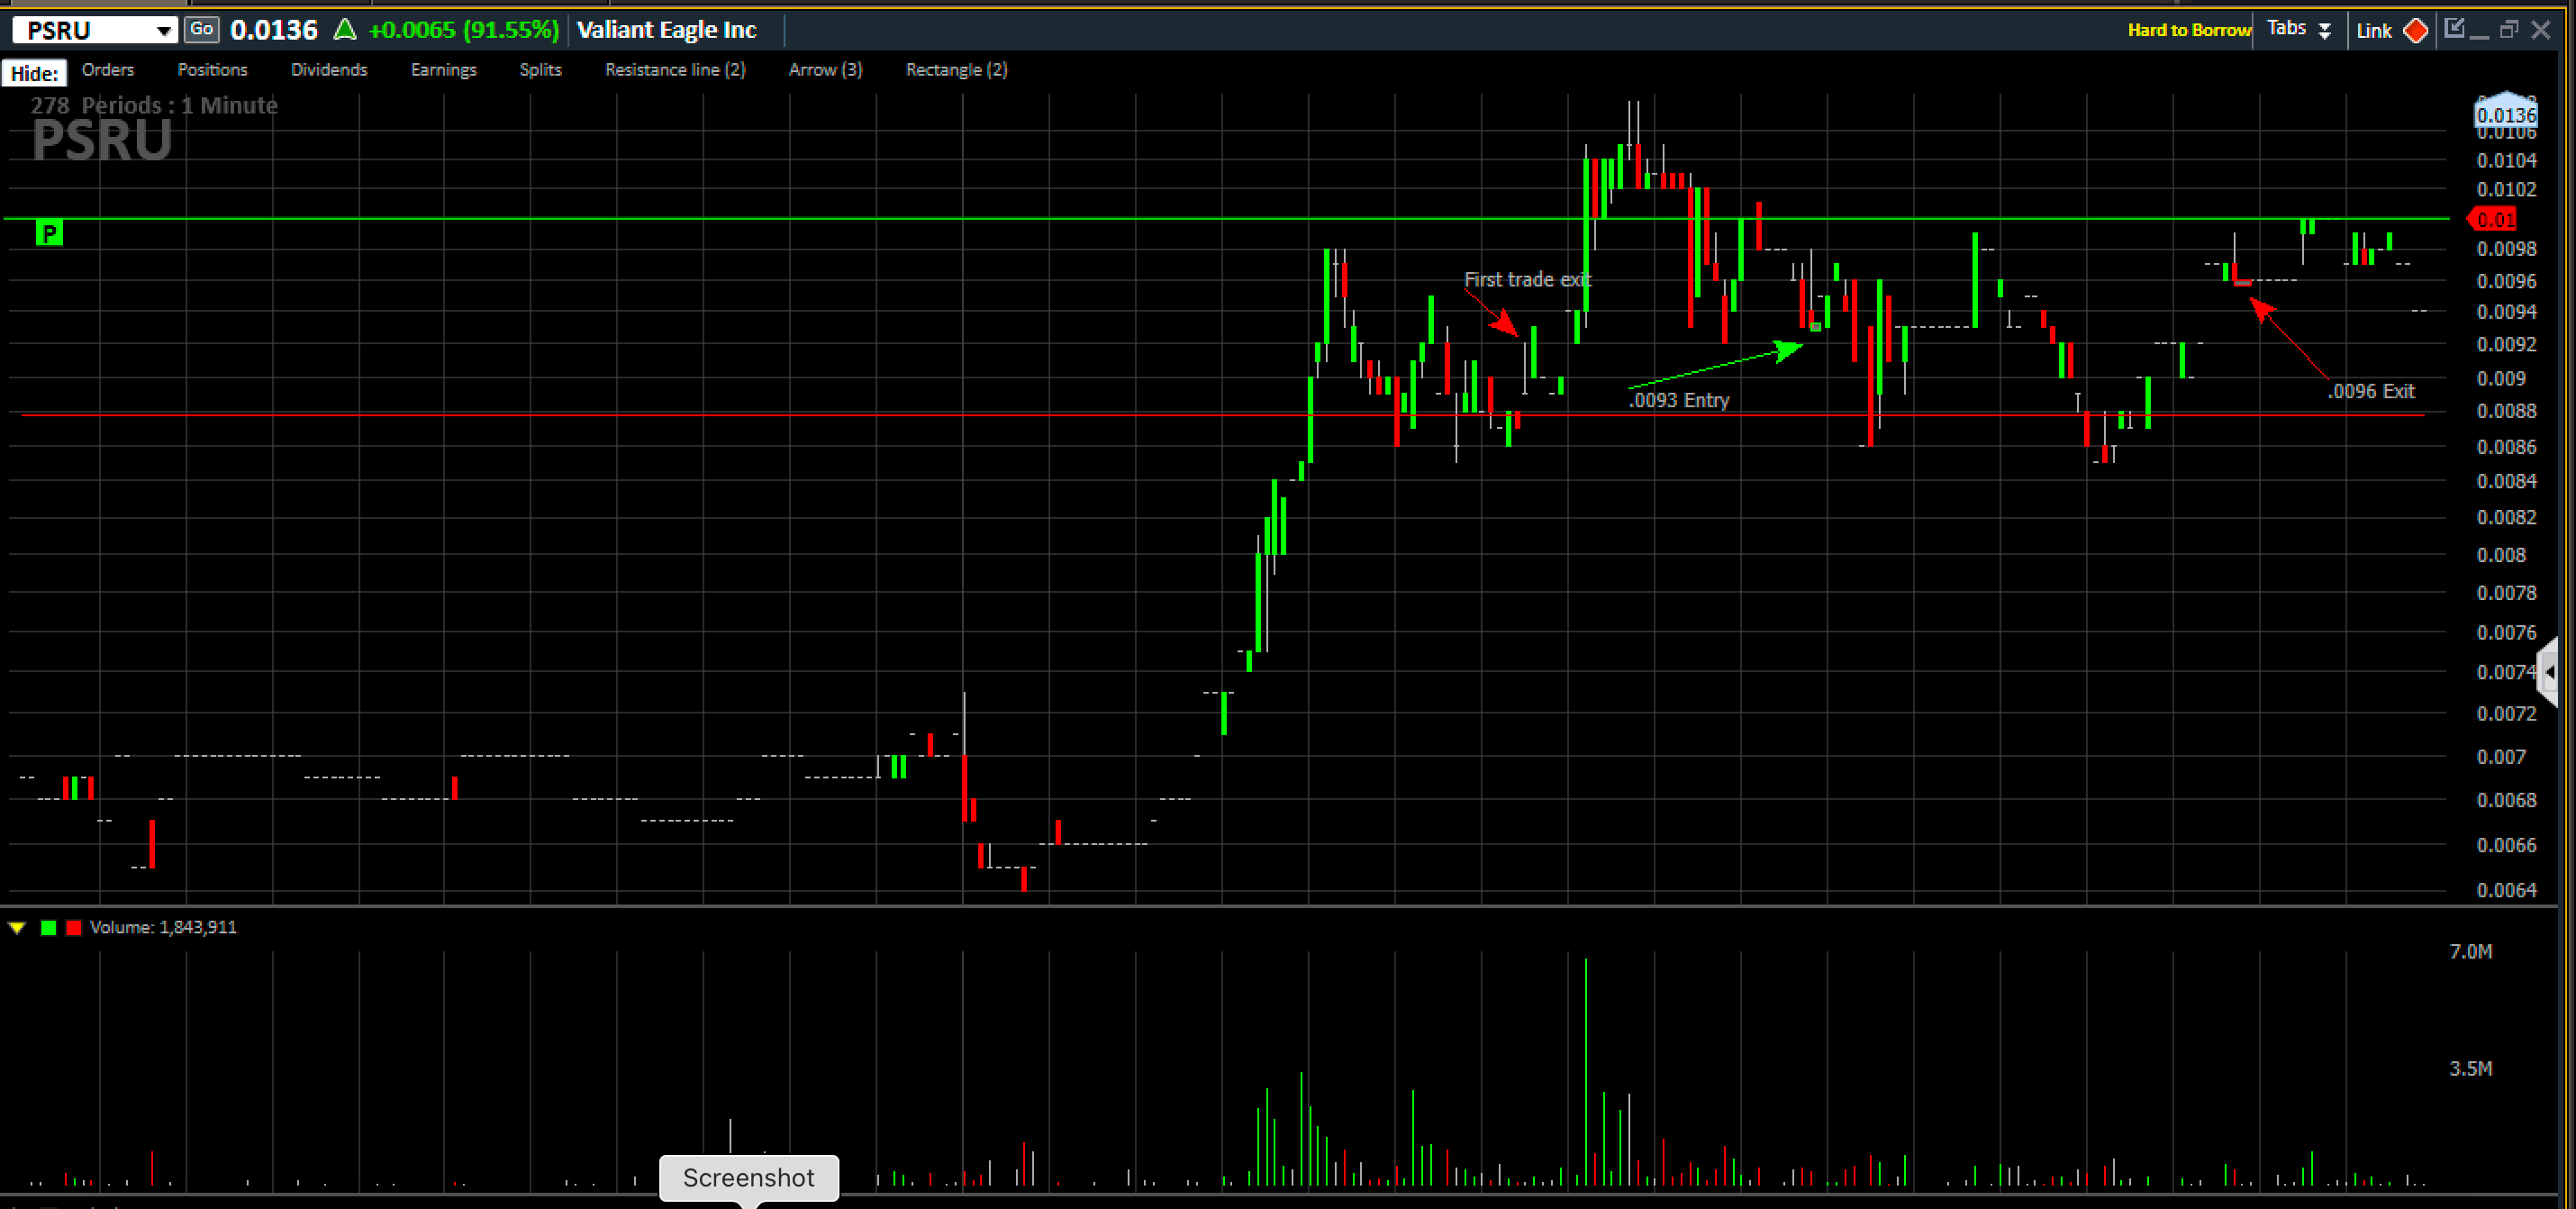Toggle Resistance line (2) visibility

coord(675,70)
